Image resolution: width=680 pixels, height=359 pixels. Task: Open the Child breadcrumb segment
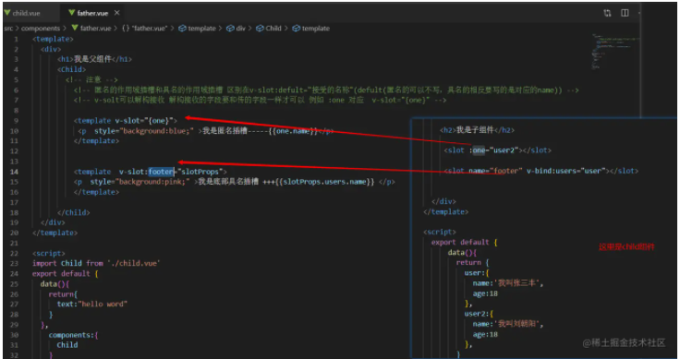click(269, 29)
